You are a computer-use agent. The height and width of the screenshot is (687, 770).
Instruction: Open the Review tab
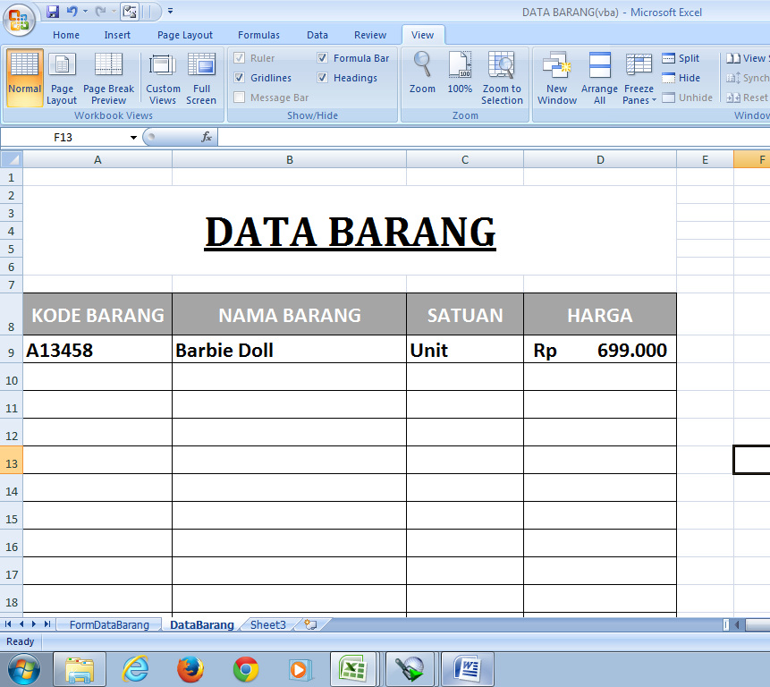(369, 35)
